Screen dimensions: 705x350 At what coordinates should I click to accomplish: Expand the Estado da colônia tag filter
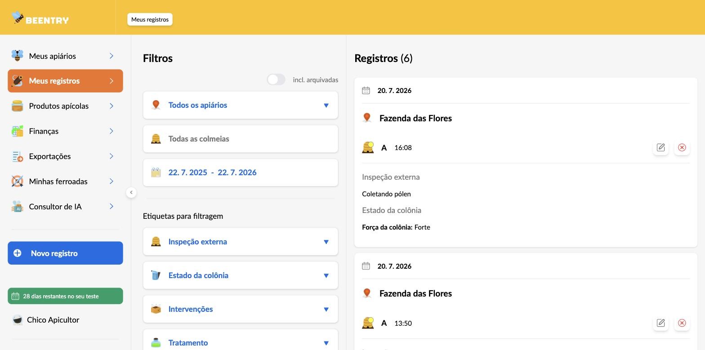coord(241,275)
